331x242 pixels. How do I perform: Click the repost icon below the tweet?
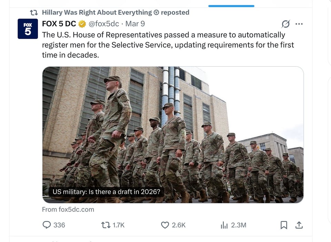pos(105,225)
